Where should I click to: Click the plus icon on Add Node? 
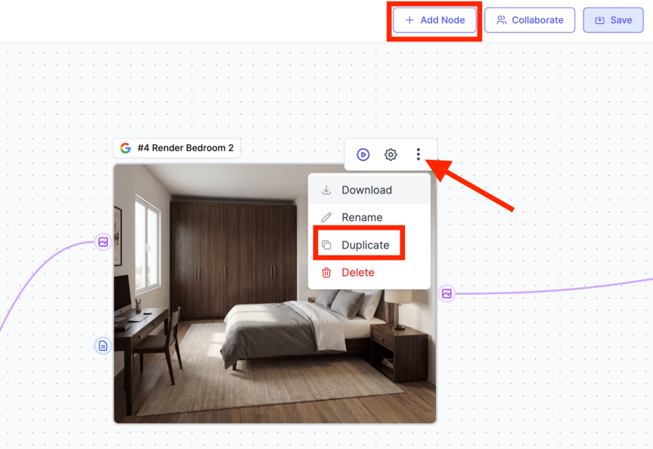click(x=409, y=20)
